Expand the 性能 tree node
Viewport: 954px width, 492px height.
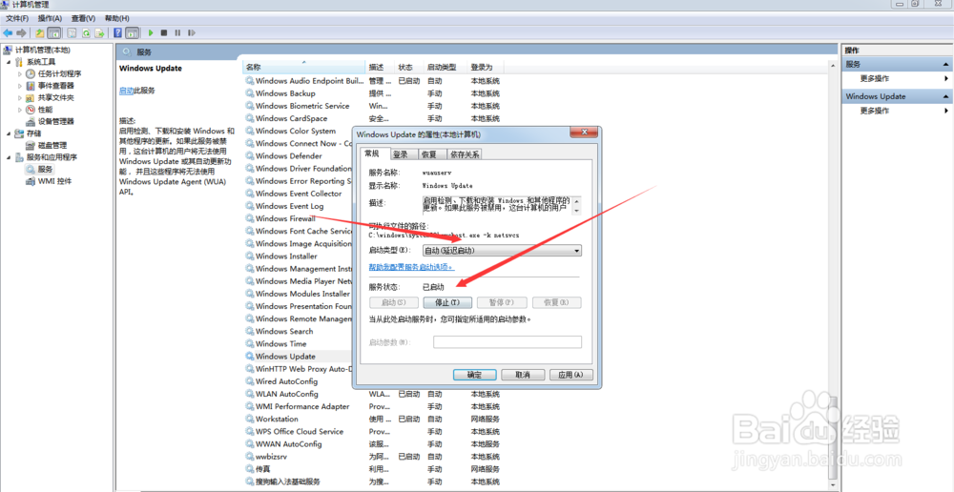tap(20, 110)
